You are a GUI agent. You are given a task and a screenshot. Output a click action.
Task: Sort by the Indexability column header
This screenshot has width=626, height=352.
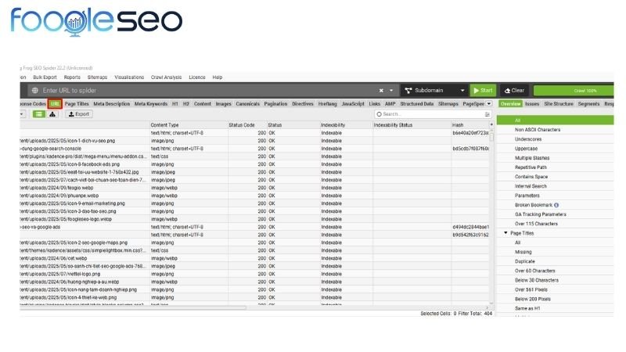[x=346, y=125]
